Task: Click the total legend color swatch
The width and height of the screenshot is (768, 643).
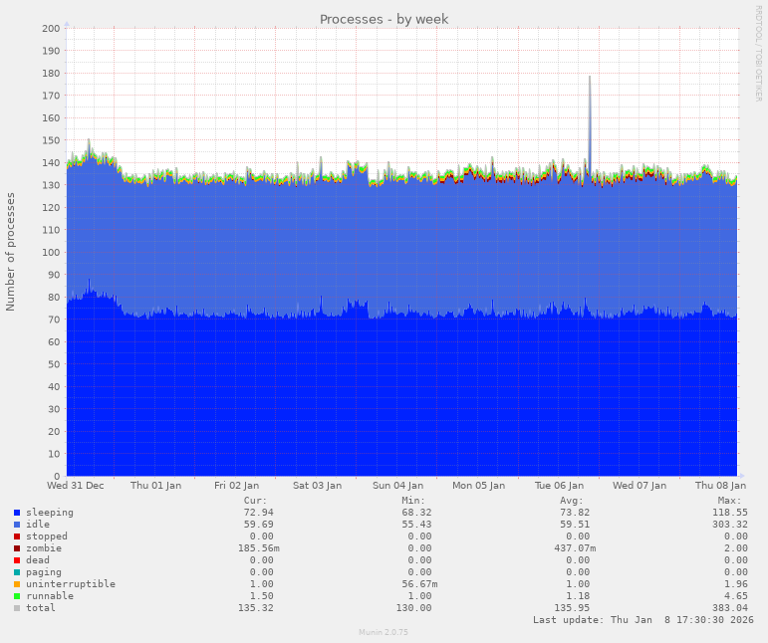Action: click(x=17, y=608)
